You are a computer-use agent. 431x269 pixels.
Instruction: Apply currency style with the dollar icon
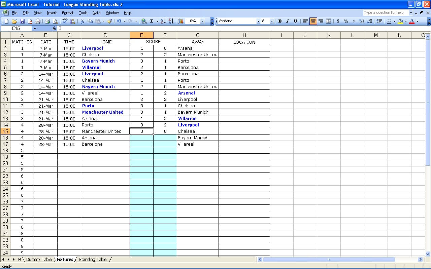(x=338, y=21)
